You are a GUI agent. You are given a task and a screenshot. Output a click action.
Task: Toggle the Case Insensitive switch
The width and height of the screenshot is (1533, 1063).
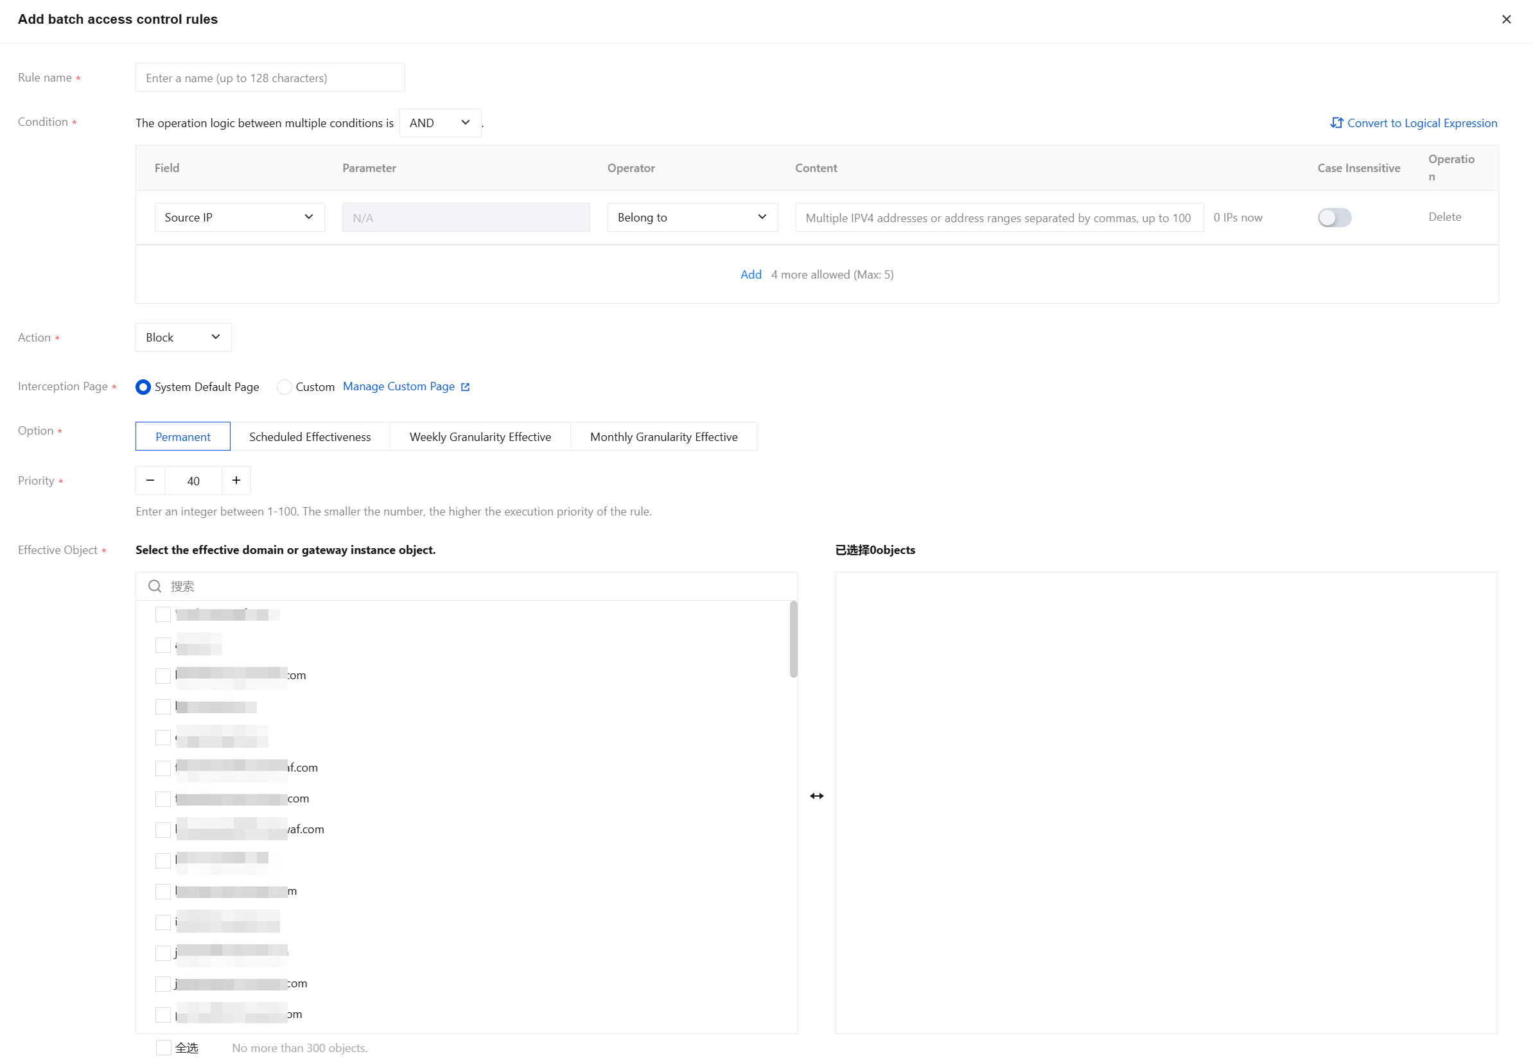pyautogui.click(x=1334, y=217)
